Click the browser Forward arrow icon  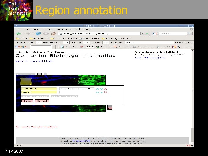pos(28,34)
